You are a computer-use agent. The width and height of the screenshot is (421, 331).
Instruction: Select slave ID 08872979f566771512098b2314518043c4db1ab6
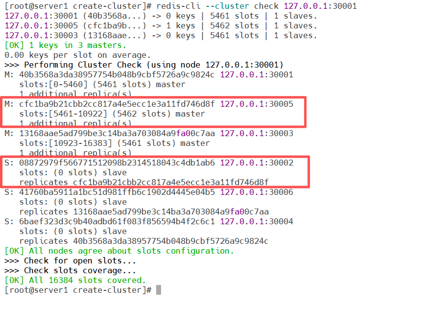click(x=117, y=163)
